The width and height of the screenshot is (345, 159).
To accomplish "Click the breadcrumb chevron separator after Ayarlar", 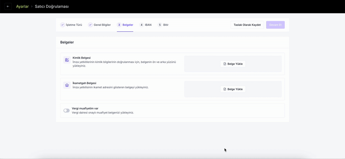I will 32,6.
